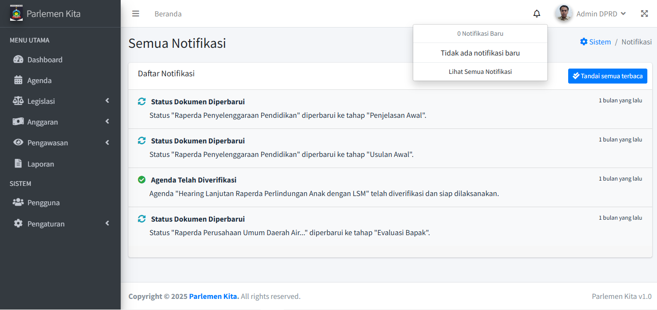Viewport: 657px width, 310px height.
Task: Click the notification bell icon
Action: (537, 14)
